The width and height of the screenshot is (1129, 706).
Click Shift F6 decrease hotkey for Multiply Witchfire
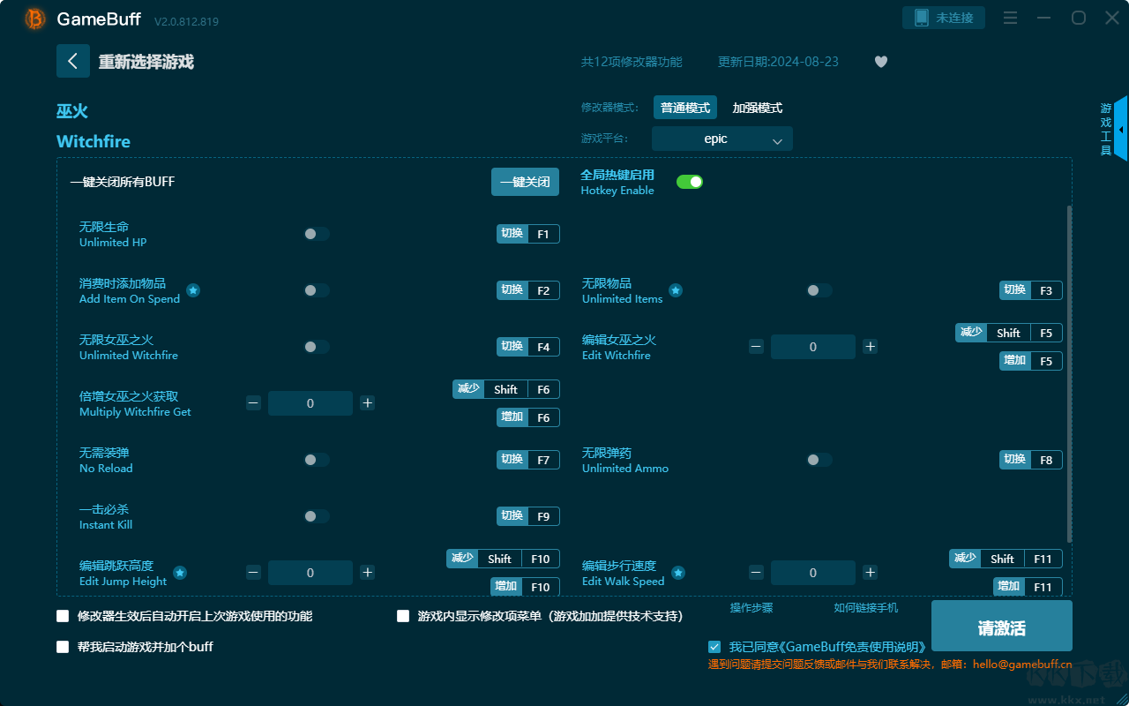pos(506,389)
